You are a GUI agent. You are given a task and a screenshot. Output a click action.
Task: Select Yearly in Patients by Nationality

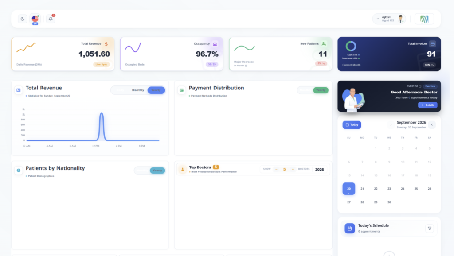coord(157,171)
